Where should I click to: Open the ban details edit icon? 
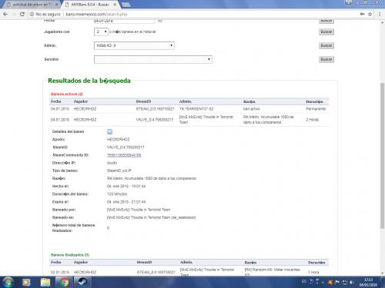(x=109, y=131)
